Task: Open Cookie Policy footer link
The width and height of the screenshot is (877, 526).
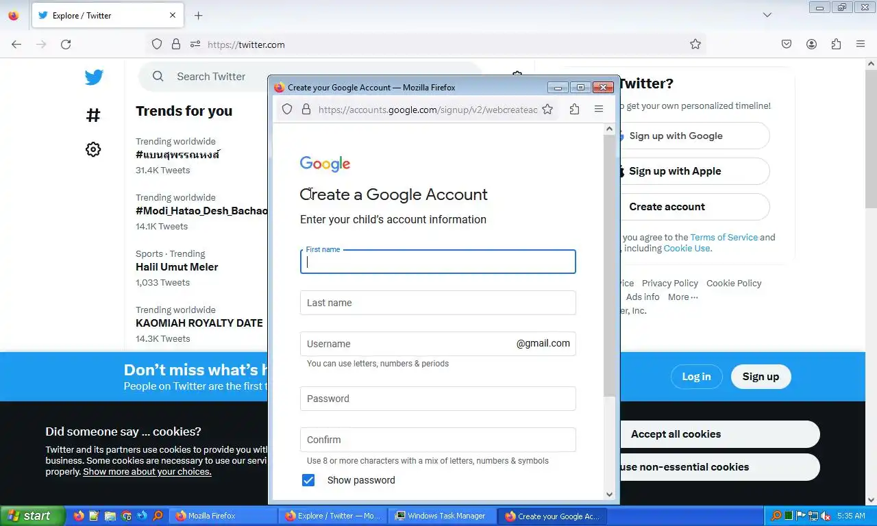Action: pyautogui.click(x=734, y=283)
